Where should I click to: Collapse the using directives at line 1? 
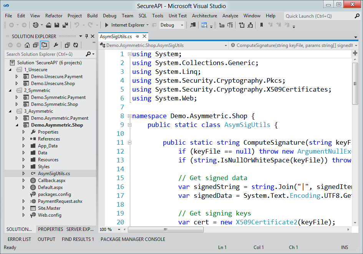click(x=130, y=54)
